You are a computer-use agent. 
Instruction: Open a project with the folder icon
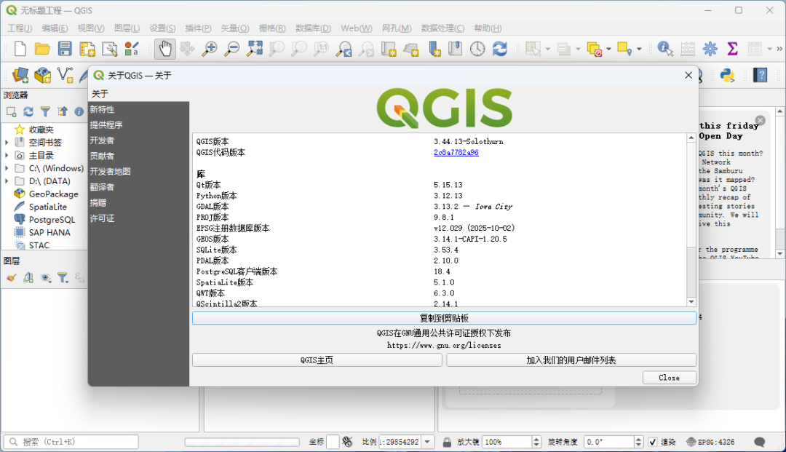click(x=42, y=49)
